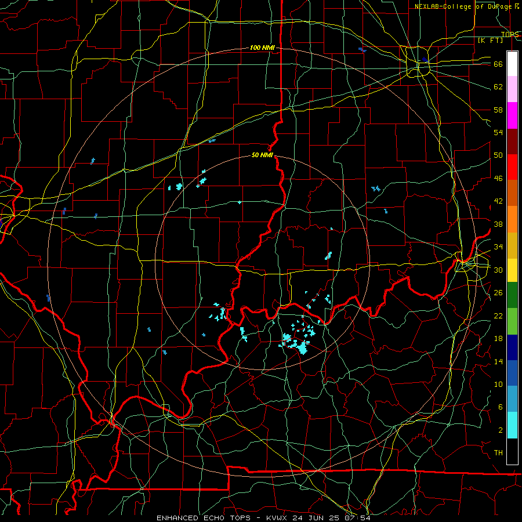Click the gold legend swatch

(512, 245)
